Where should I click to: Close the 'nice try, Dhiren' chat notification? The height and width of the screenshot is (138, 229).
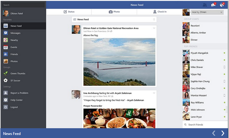pos(221,12)
